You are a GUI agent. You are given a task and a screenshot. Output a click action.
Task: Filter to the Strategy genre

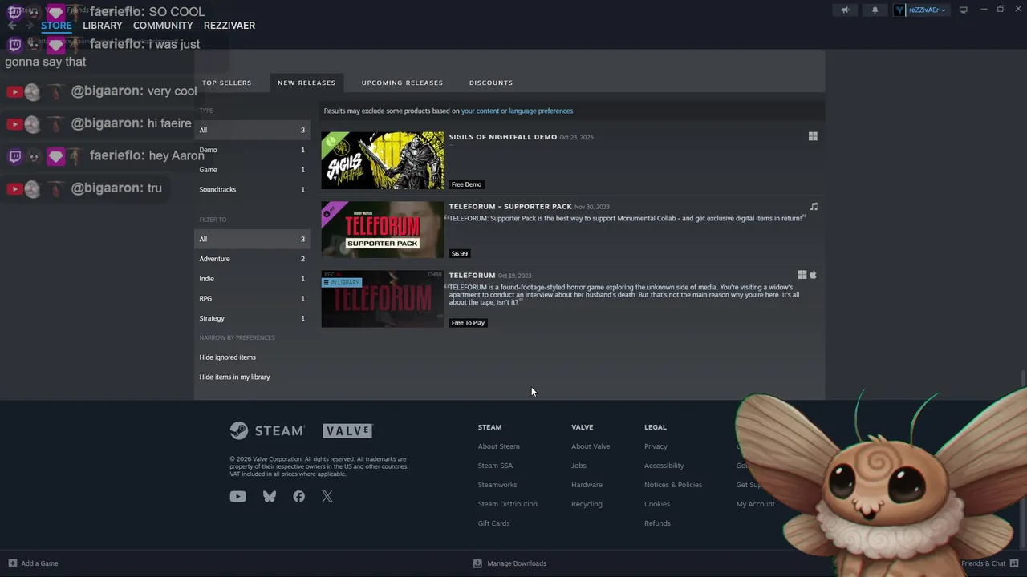pyautogui.click(x=252, y=318)
